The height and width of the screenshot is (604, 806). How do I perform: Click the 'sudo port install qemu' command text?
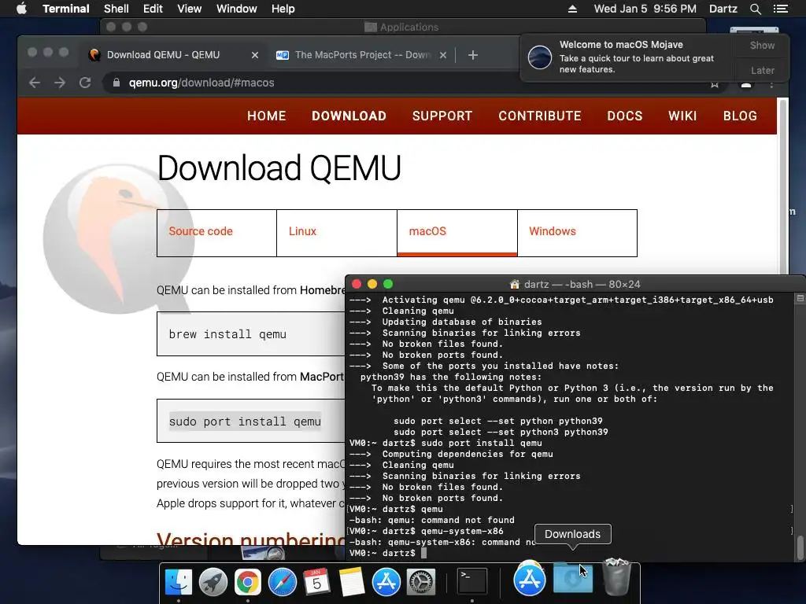pos(246,422)
